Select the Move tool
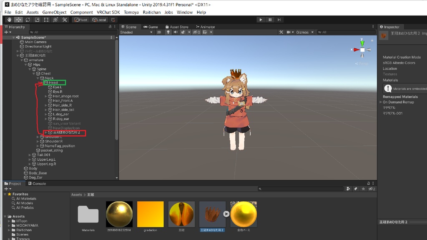427x240 pixels. point(18,20)
